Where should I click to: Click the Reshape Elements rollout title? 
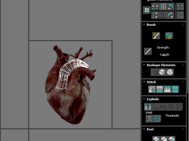161,65
